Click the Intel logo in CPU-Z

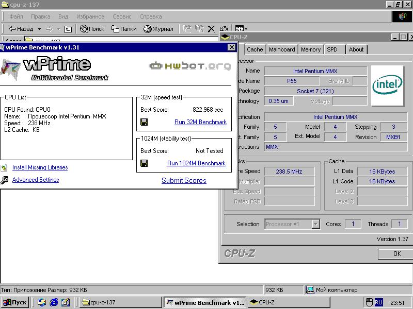pos(387,85)
